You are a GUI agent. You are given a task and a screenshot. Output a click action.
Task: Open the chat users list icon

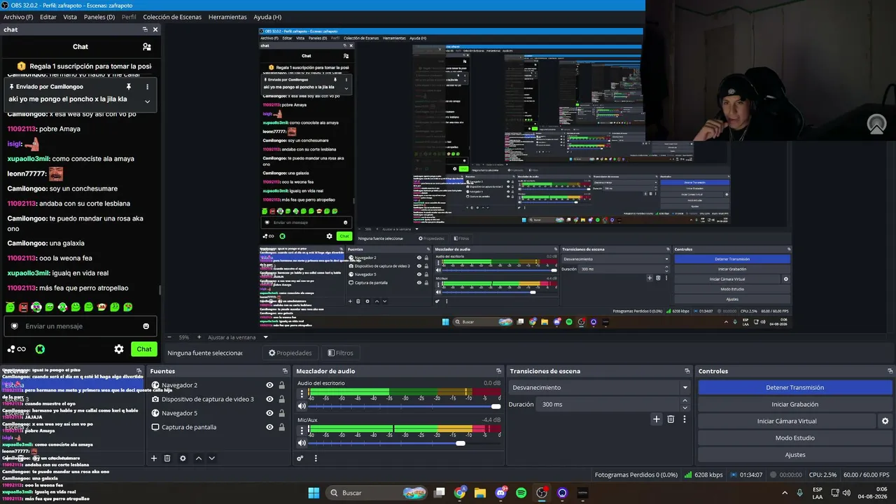(x=146, y=47)
